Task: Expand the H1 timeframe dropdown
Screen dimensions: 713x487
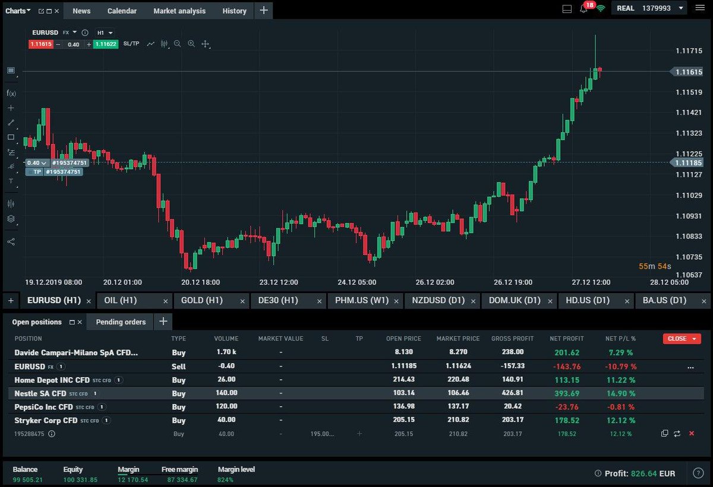Action: coord(105,33)
